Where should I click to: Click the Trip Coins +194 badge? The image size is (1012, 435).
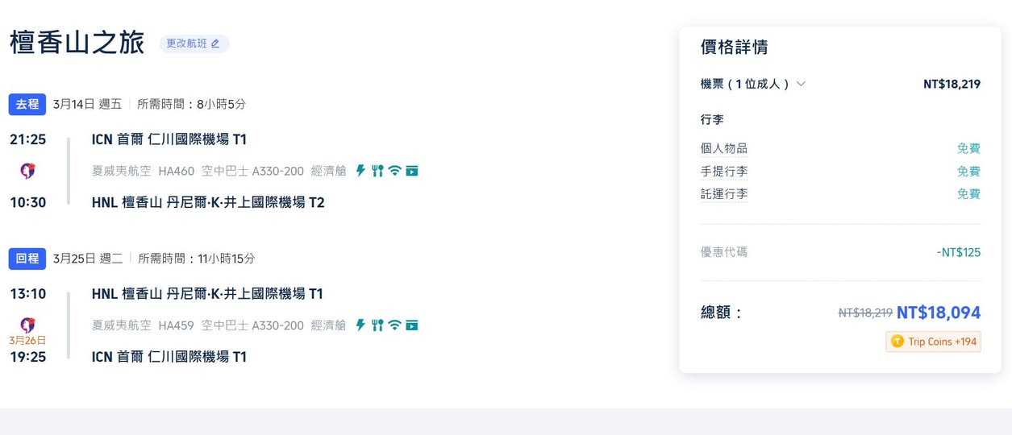click(934, 342)
